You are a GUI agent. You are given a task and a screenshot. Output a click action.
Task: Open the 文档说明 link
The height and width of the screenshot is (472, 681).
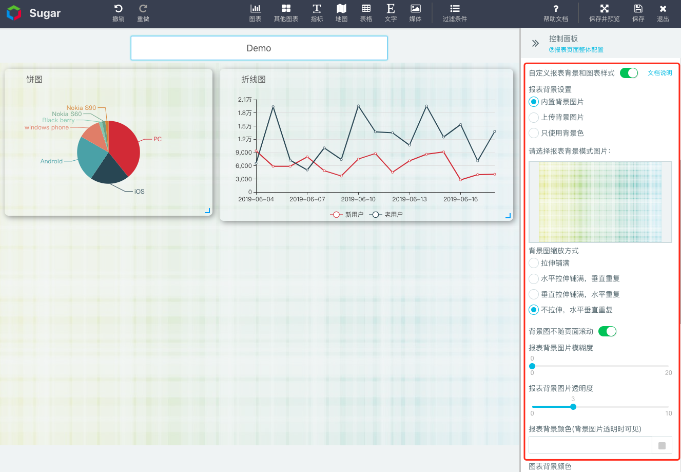(x=660, y=73)
